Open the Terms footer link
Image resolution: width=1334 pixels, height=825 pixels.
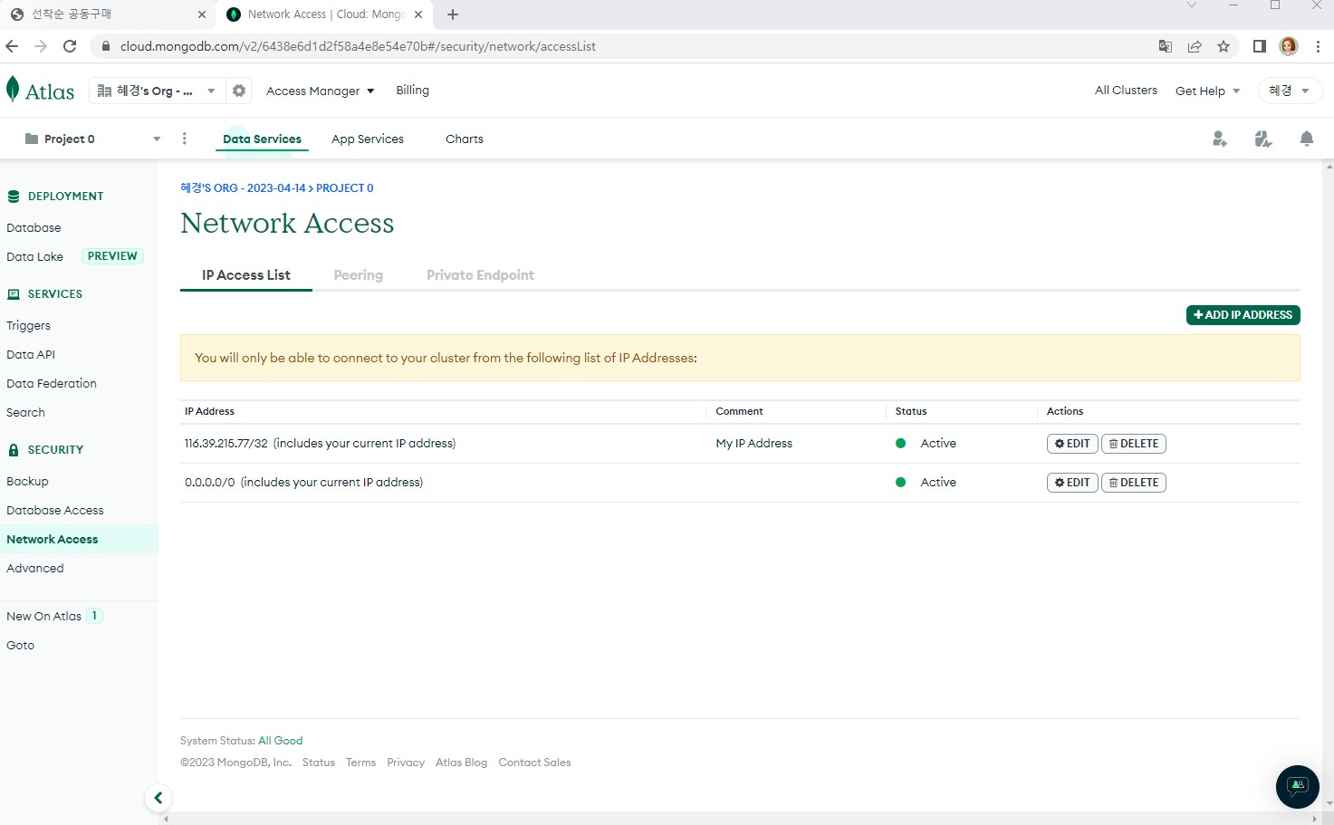pos(360,763)
